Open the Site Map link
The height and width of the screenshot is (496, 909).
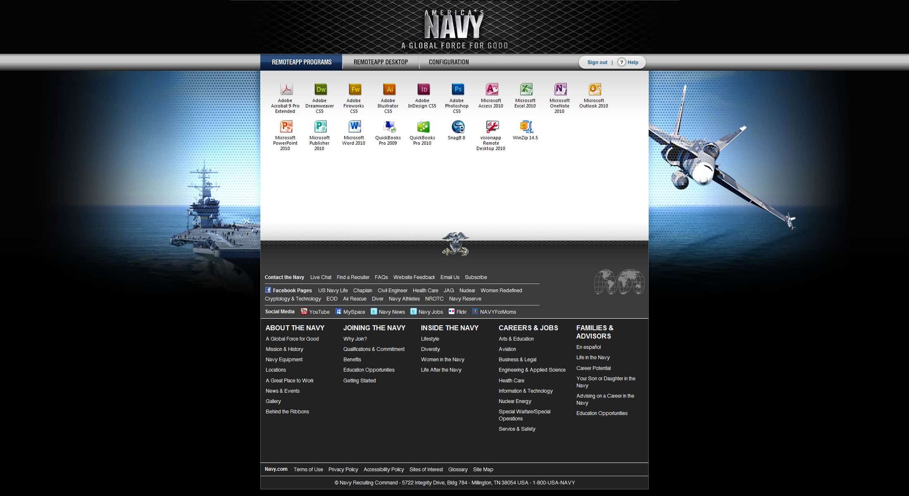click(483, 470)
